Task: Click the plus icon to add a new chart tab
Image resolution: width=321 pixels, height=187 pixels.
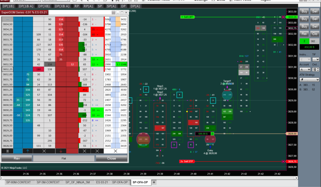Action: [x=154, y=182]
